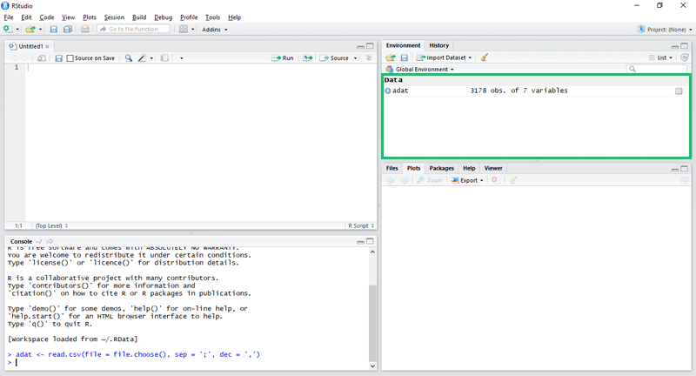This screenshot has height=376, width=696.
Task: Click the Open File folder icon in main toolbar
Action: [30, 30]
